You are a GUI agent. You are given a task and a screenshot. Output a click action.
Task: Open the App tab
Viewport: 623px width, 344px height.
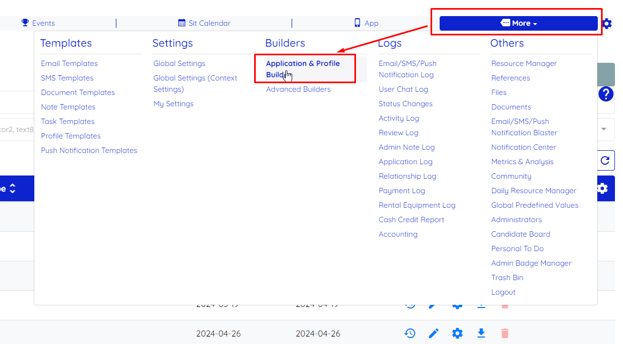[366, 23]
